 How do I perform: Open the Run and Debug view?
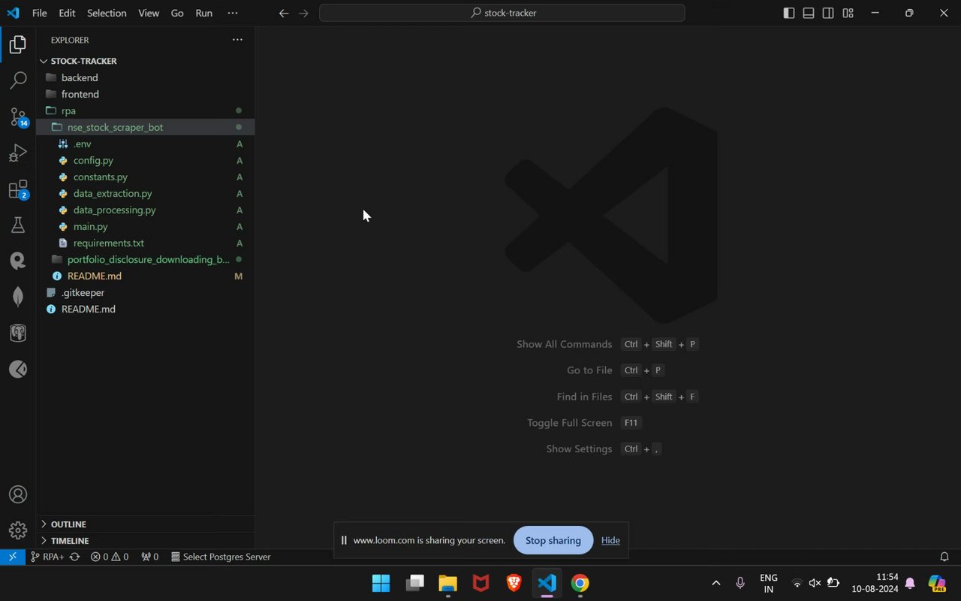coord(18,153)
